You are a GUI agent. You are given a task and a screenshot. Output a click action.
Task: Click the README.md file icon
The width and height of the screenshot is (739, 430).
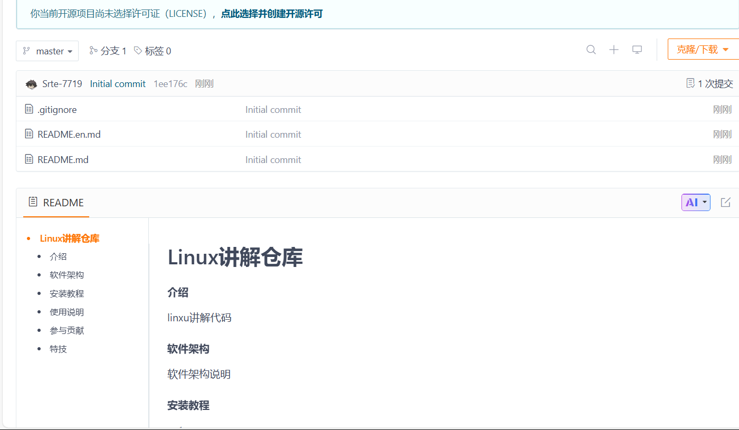[29, 159]
